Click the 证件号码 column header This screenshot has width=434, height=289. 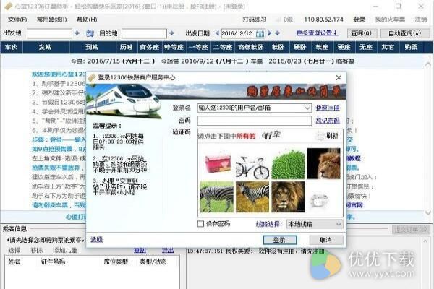click(53, 262)
